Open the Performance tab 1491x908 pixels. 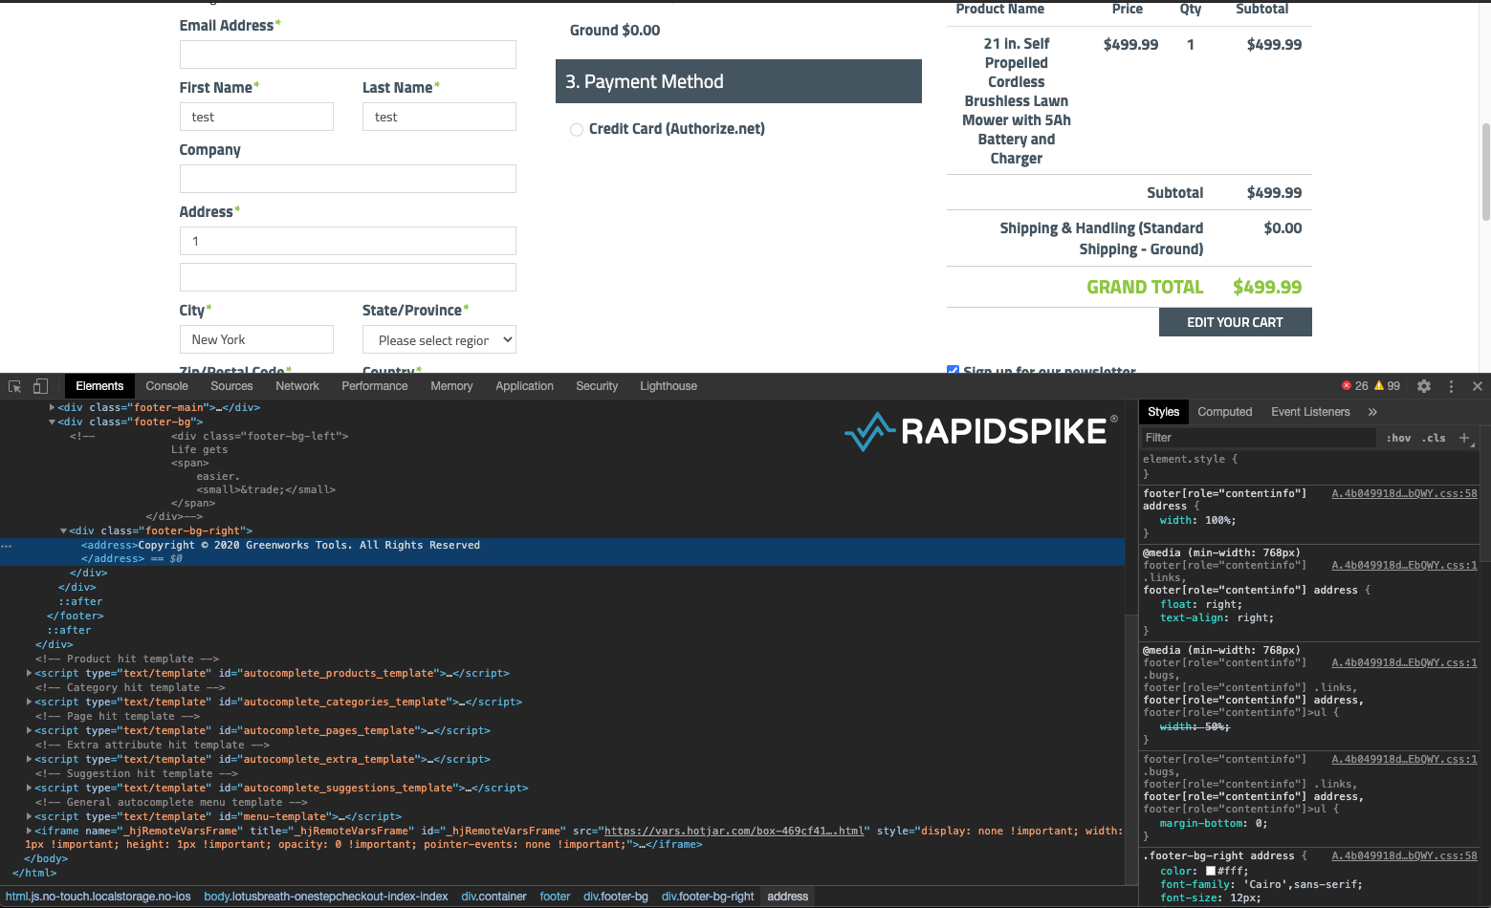pyautogui.click(x=375, y=386)
